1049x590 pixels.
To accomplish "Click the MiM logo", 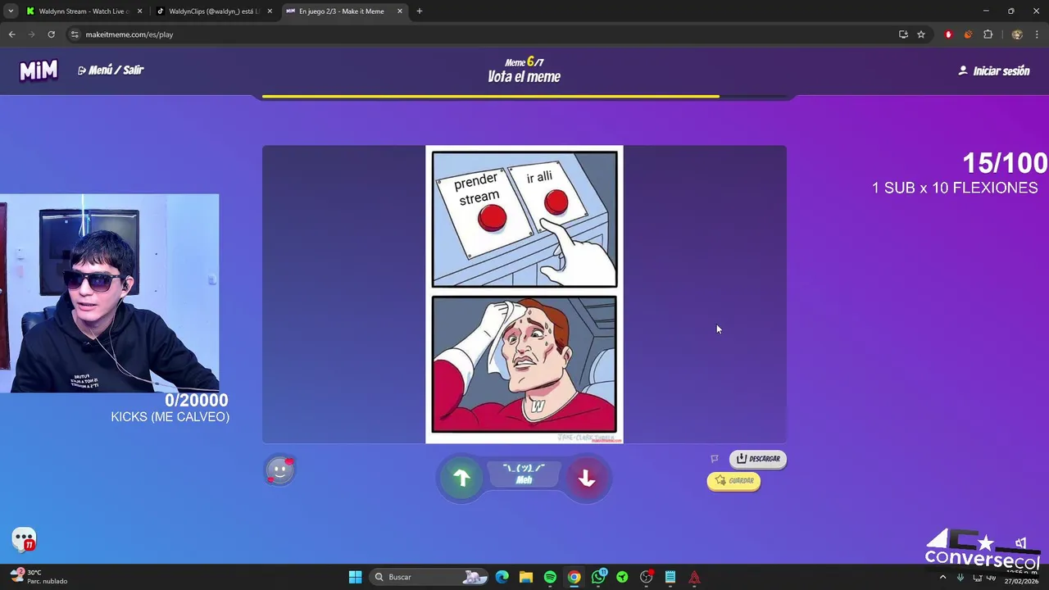I will (39, 70).
